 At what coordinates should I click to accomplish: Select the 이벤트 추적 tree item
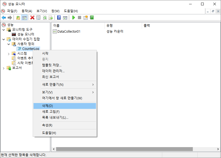pyautogui.click(x=25, y=58)
